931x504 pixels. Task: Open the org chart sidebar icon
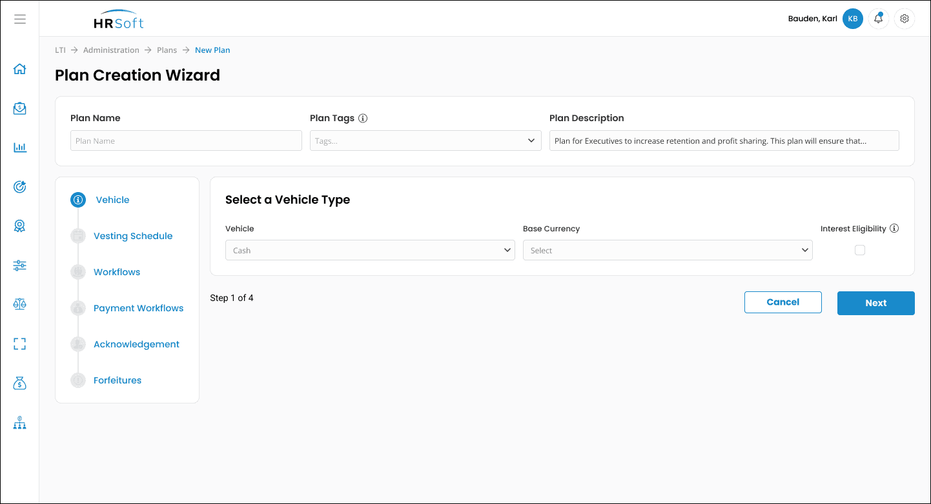(20, 423)
